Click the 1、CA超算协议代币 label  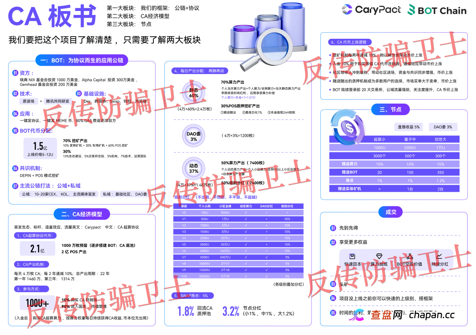[35, 235]
